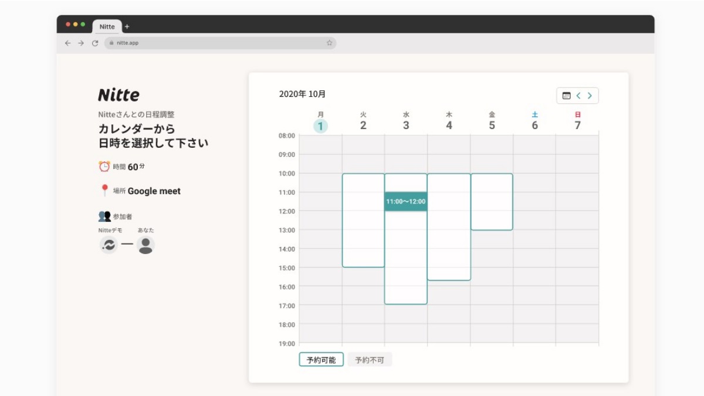This screenshot has height=396, width=704.
Task: Open new tab with plus icon
Action: coord(127,26)
